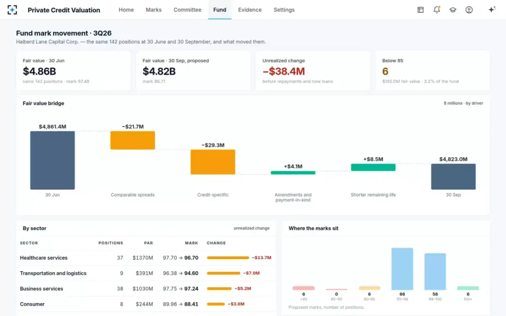The width and height of the screenshot is (506, 316).
Task: Select the Healthcare services row
Action: [x=146, y=258]
